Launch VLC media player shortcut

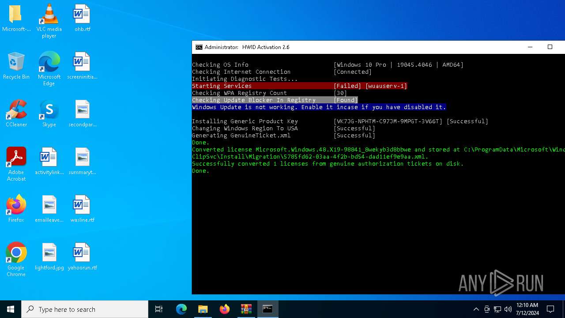49,21
